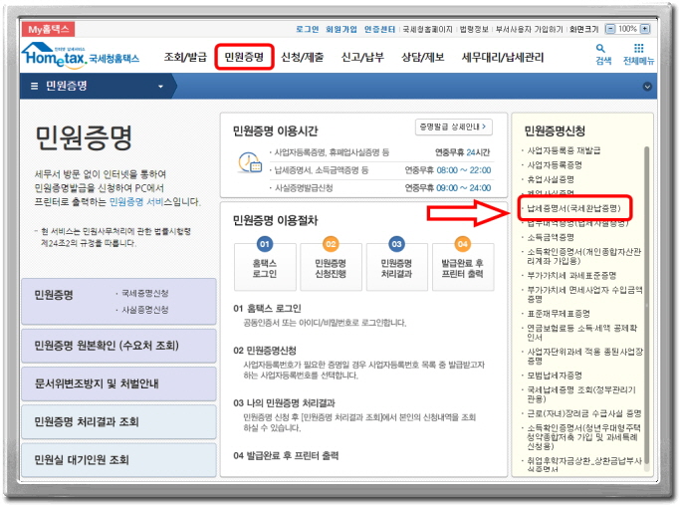Select 국세납세증명 조회(정부관리기관용)
Image resolution: width=679 pixels, height=505 pixels.
pyautogui.click(x=581, y=394)
